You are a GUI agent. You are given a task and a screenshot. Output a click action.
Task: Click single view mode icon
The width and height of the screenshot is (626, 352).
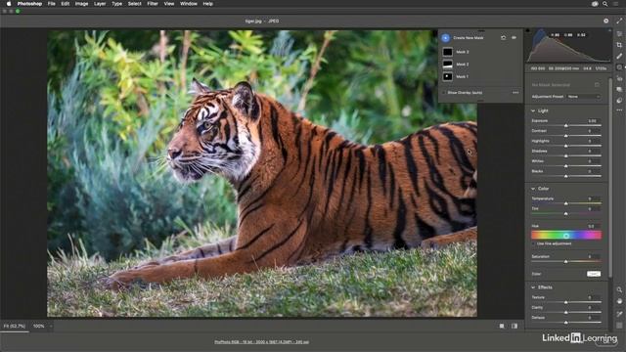(x=502, y=326)
